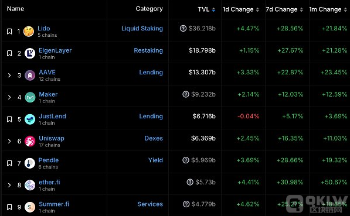Expand the Maker protocol row
The height and width of the screenshot is (216, 350).
point(9,97)
